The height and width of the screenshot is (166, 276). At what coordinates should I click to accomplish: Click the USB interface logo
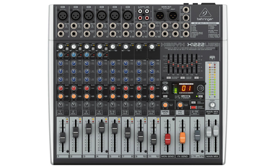(x=182, y=97)
